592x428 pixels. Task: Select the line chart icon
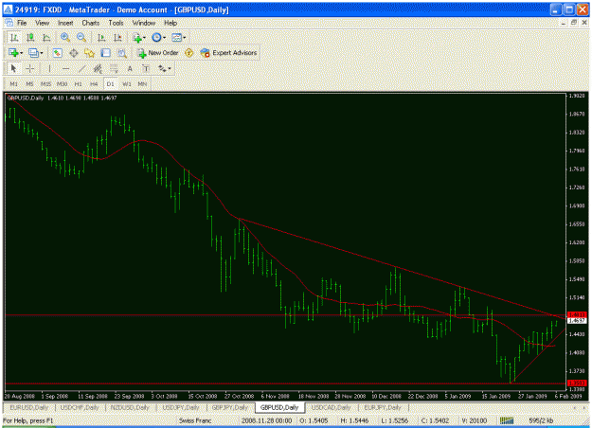[46, 37]
